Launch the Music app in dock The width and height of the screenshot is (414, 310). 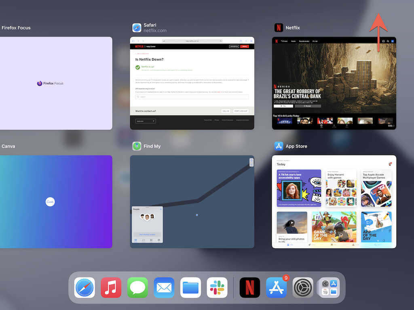(x=111, y=287)
